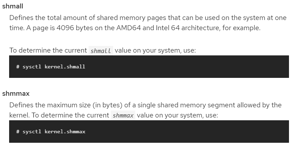This screenshot has height=148, width=296.
Task: Click the hash prompt before sysctl kernel.shmmax
Action: coord(18,132)
